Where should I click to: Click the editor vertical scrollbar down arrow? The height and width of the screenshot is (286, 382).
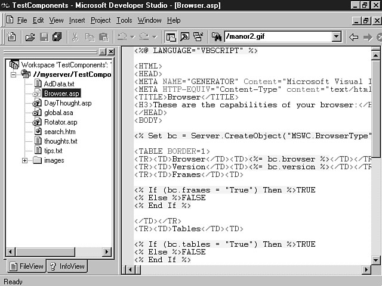[x=375, y=259]
